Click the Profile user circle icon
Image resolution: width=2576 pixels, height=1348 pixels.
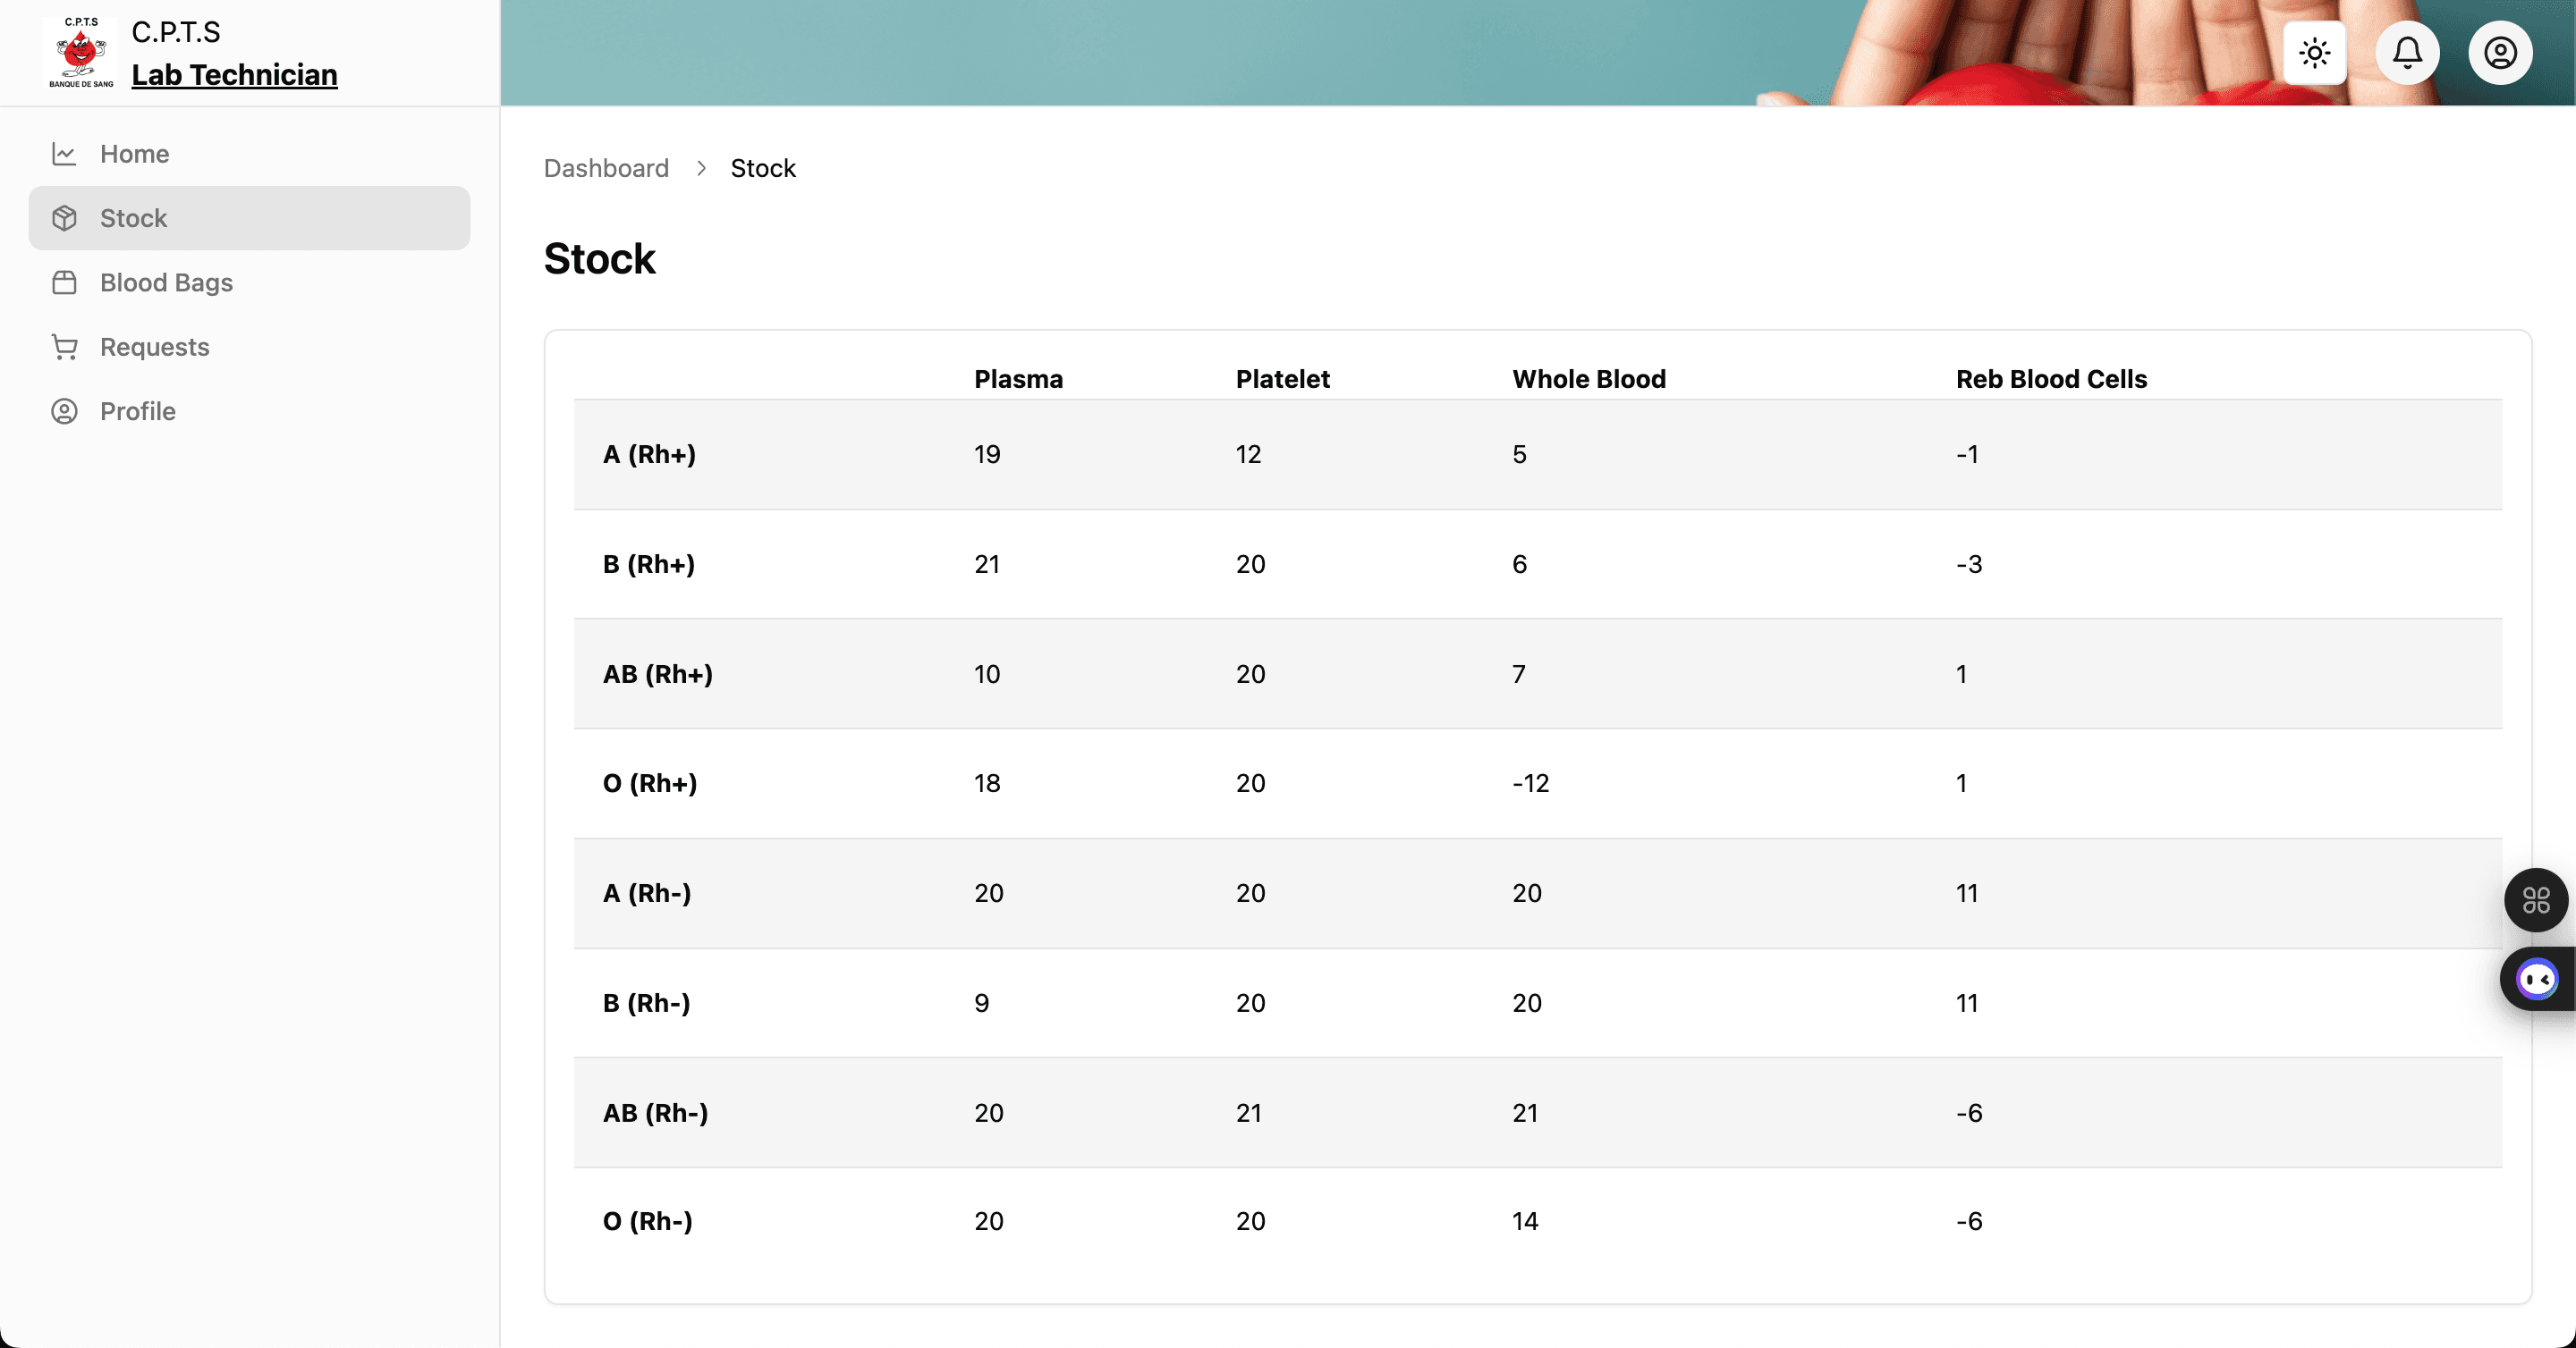pyautogui.click(x=64, y=412)
